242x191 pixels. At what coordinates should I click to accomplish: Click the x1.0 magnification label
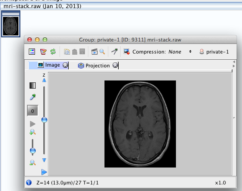(220, 183)
